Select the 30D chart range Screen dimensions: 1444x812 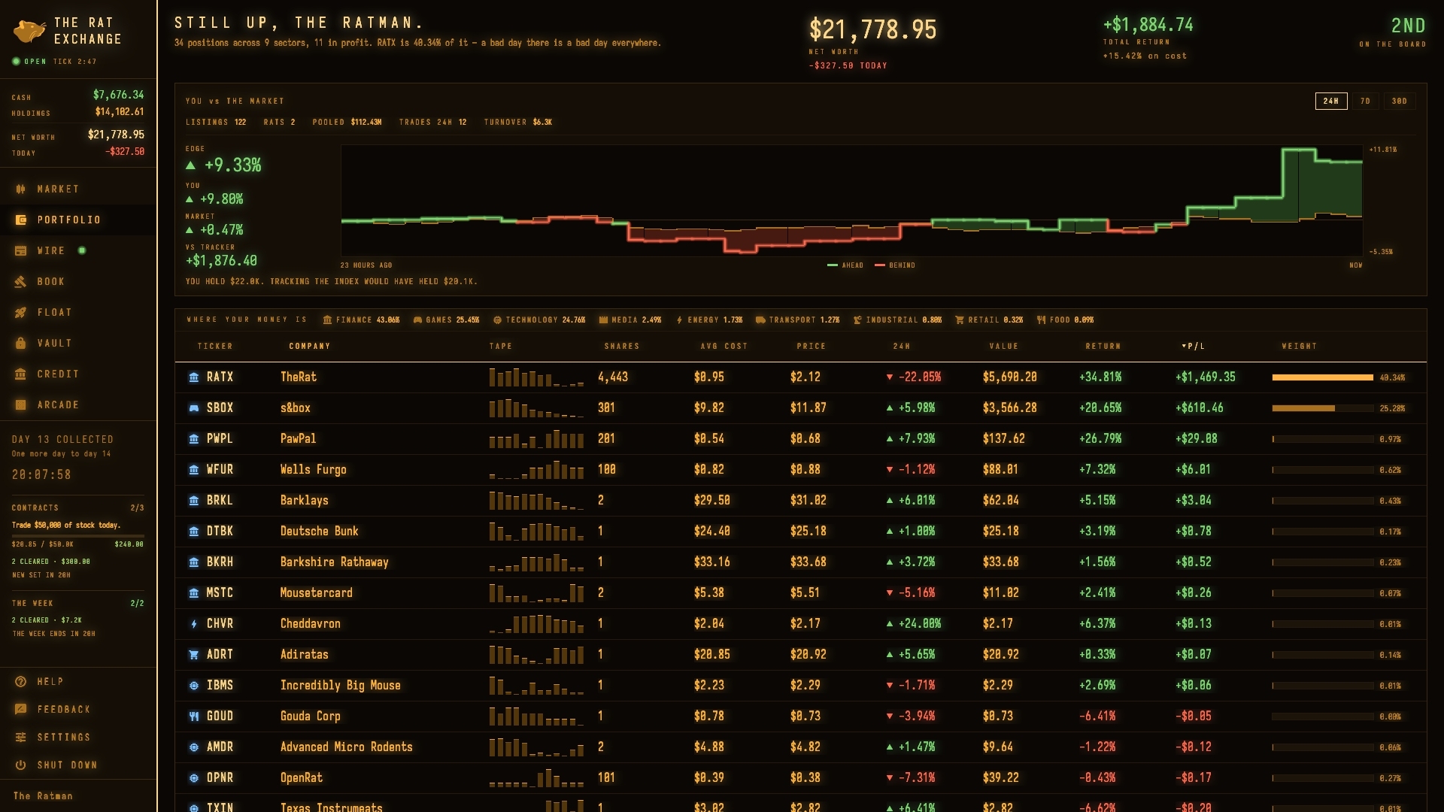coord(1399,101)
